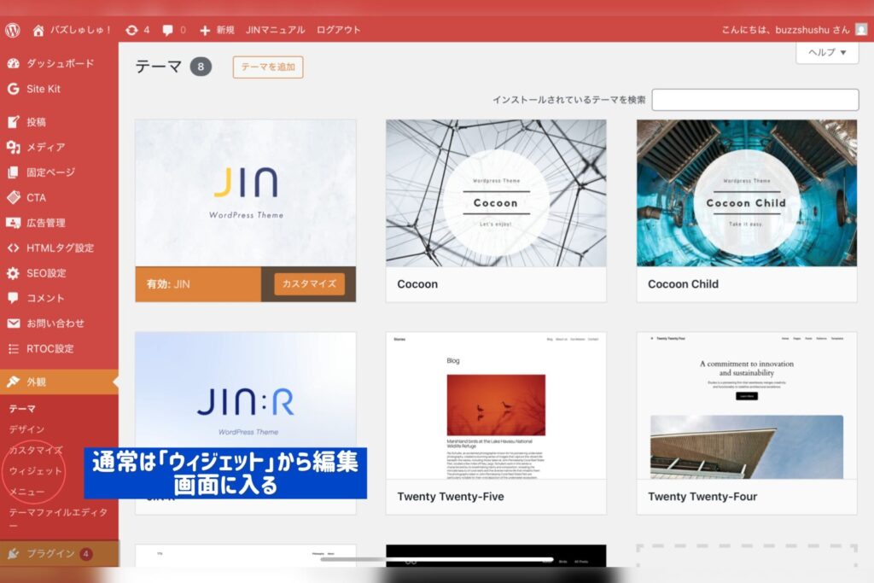This screenshot has width=874, height=583.
Task: Click the CTA diamond icon
Action: pos(14,197)
